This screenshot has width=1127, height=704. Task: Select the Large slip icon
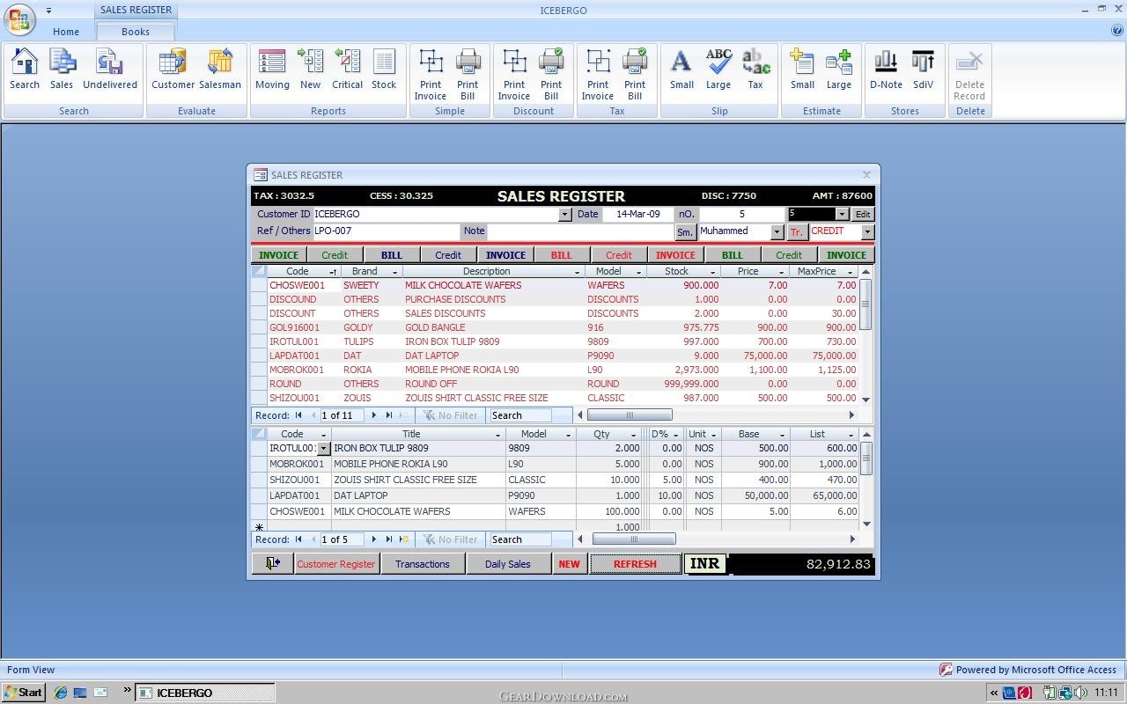[x=718, y=70]
